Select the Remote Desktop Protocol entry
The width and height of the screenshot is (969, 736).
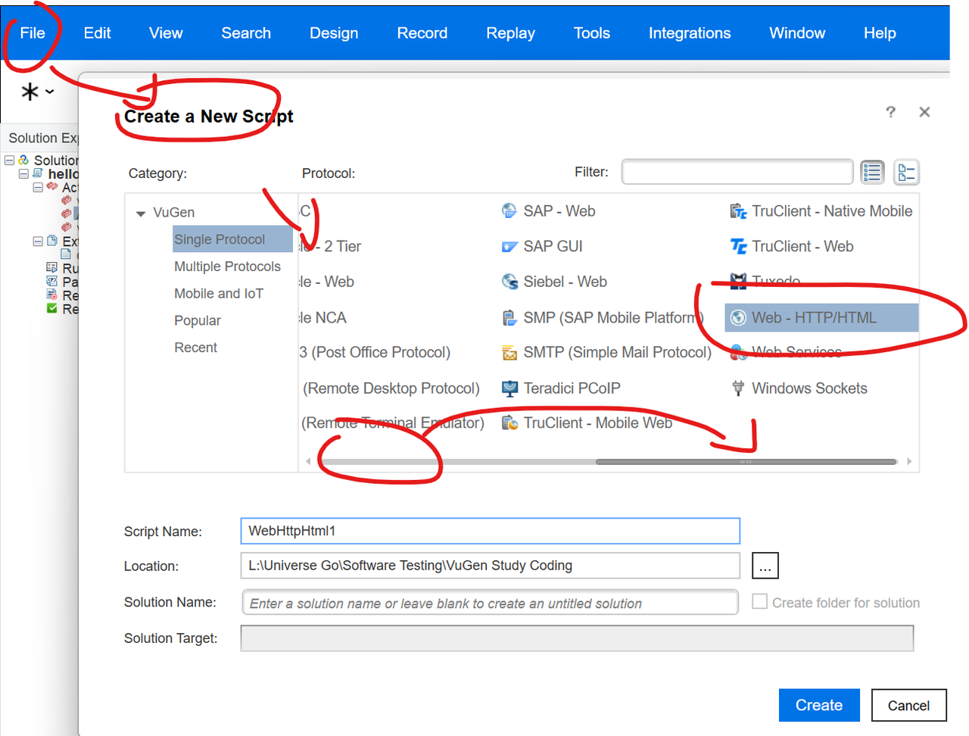(391, 388)
